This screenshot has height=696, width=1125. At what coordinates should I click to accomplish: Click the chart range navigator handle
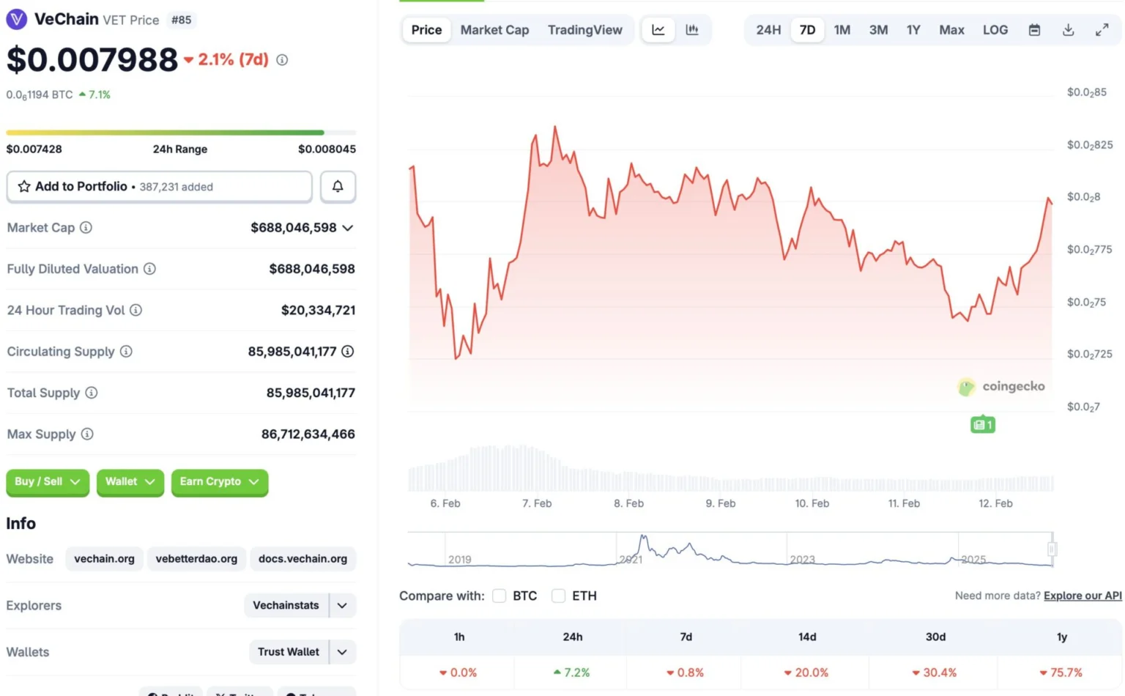pos(1052,549)
